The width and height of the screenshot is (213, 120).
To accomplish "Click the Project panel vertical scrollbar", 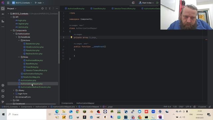I will [59, 37].
